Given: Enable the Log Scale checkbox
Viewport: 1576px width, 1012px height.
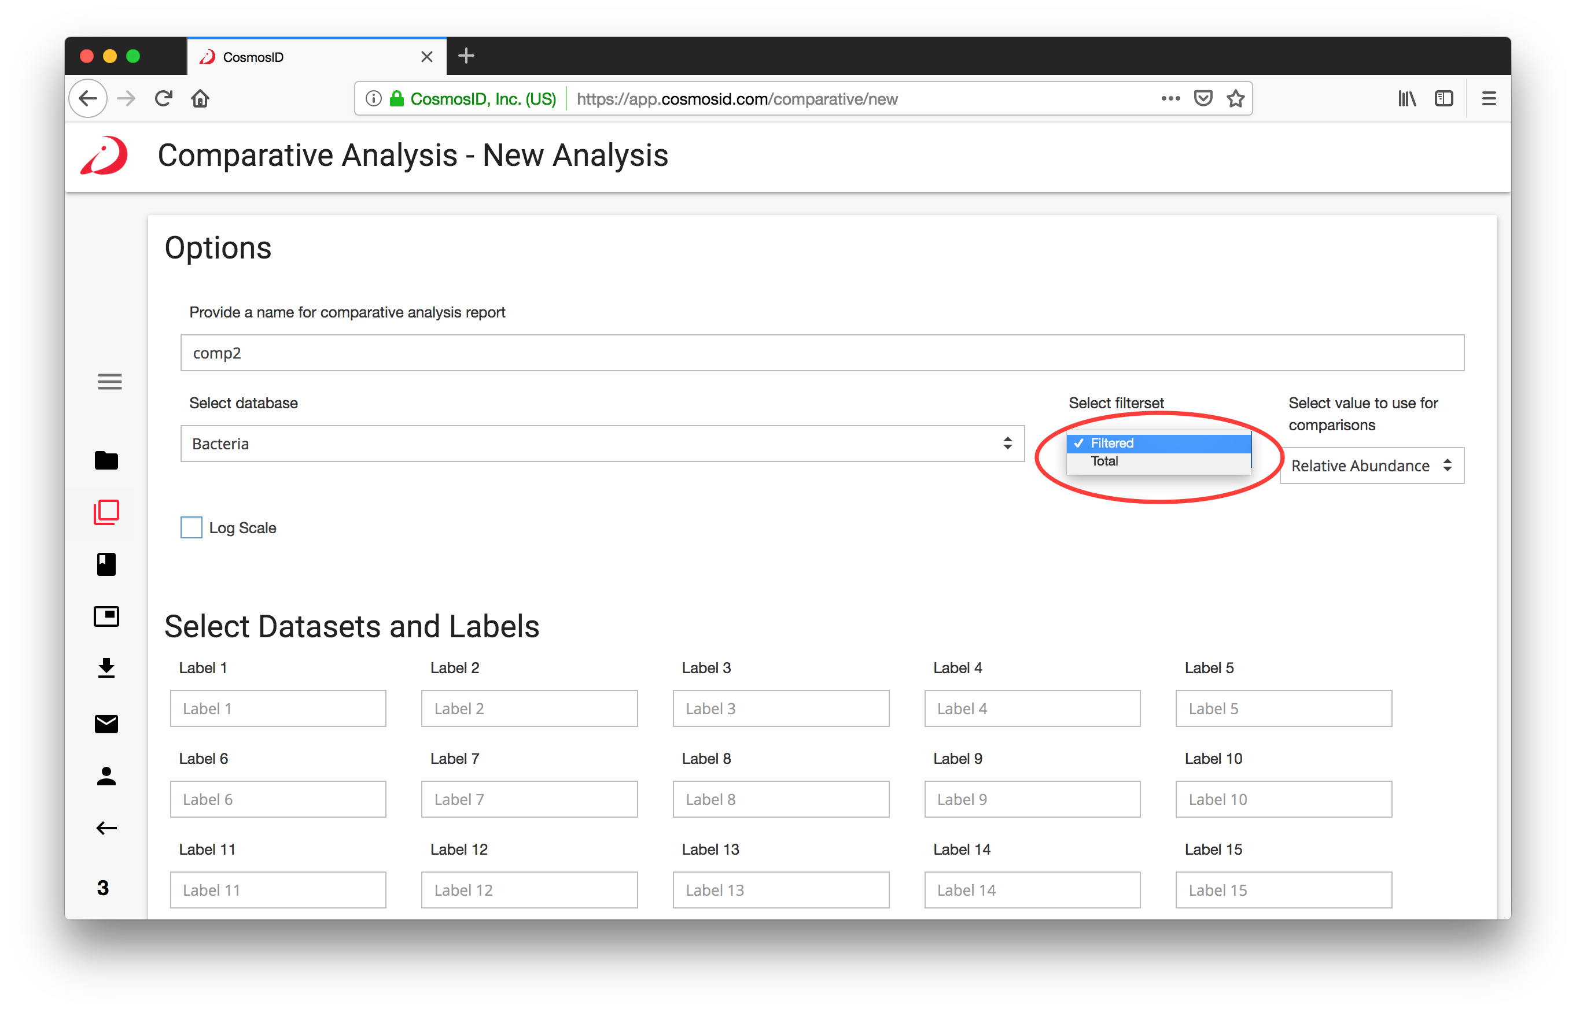Looking at the screenshot, I should [x=192, y=527].
